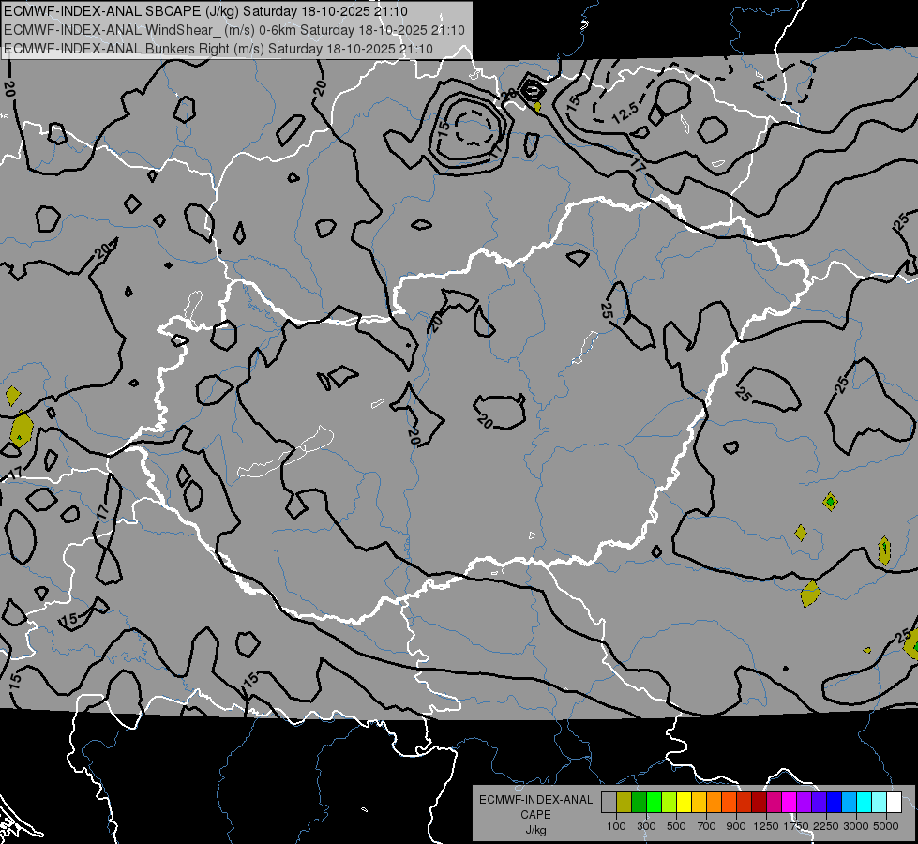Viewport: 918px width, 844px height.
Task: Click the gray swatch in the CAPE legend
Action: click(609, 803)
